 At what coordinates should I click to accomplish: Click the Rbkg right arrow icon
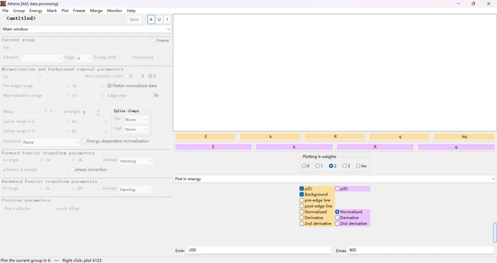[x=51, y=112]
